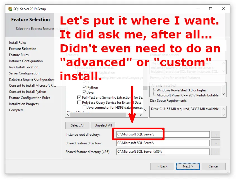This screenshot has height=180, width=236.
Task: Uncheck Full-Text and Semantic Extractions checkbox
Action: [79, 98]
